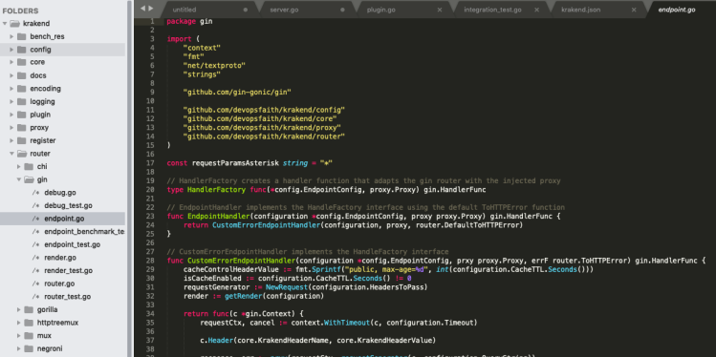
Task: Expand the proxy folder
Action: pos(11,128)
